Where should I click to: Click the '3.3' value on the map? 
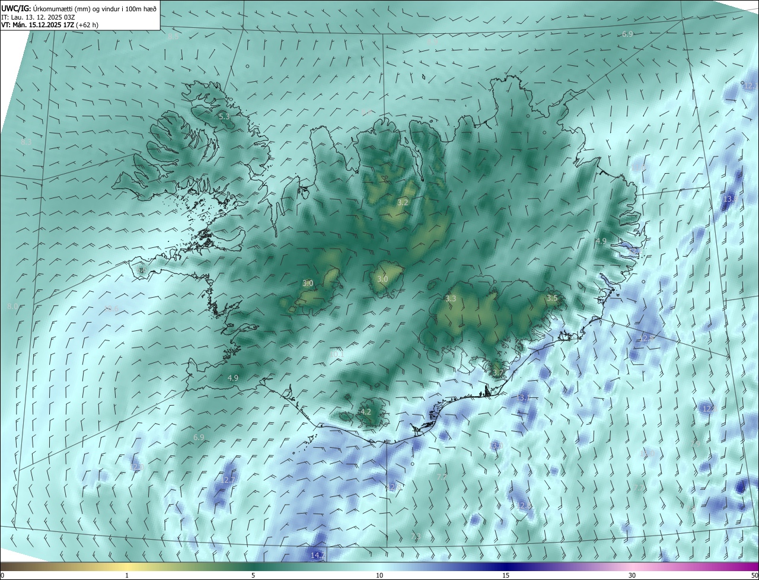pyautogui.click(x=451, y=298)
